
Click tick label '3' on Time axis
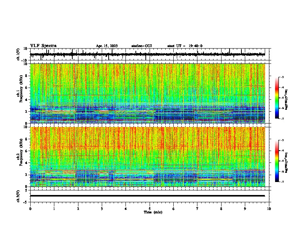click(102, 209)
